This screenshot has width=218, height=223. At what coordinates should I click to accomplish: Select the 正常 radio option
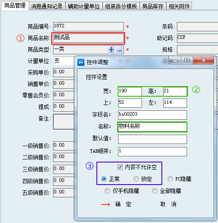(x=104, y=179)
